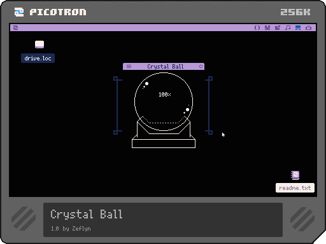Open the sprite editor workspace icon
This screenshot has width=326, height=244.
click(267, 28)
